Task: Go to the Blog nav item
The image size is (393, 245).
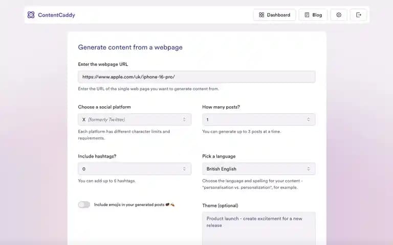Action: 313,15
